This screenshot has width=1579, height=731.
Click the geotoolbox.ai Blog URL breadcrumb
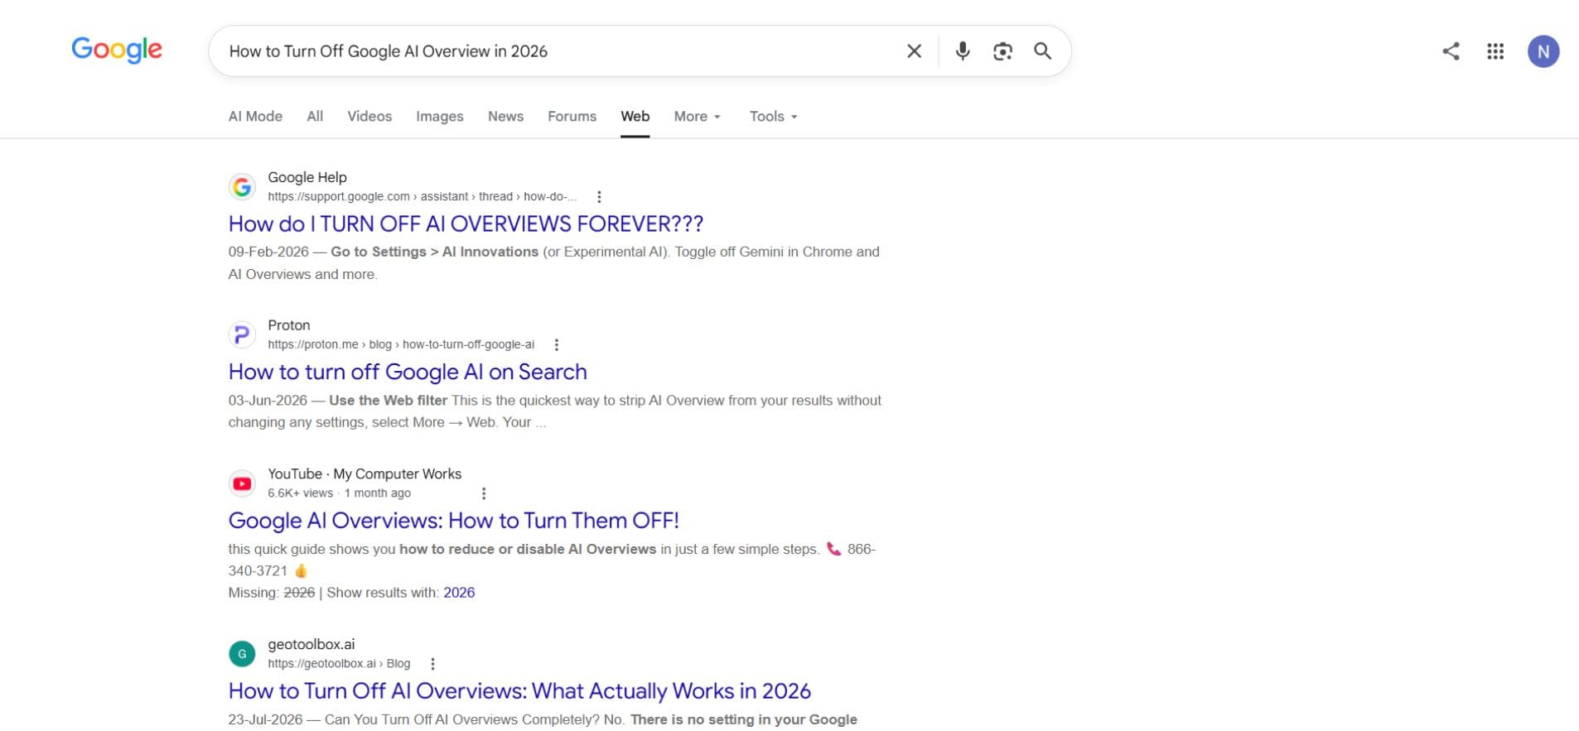pyautogui.click(x=339, y=664)
